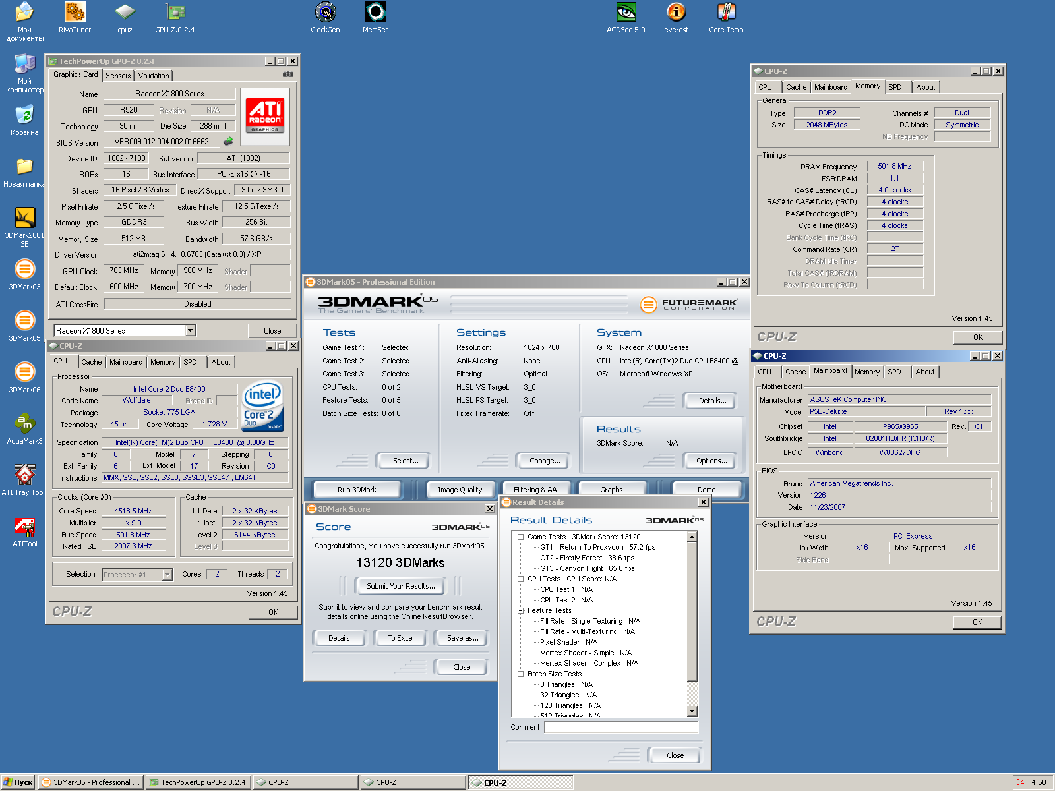Collapse the CPU Tests tree node
Screen dimensions: 1055x791
pos(520,579)
